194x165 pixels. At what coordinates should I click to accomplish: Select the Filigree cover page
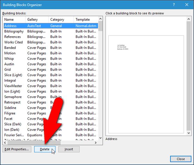tap(51, 113)
